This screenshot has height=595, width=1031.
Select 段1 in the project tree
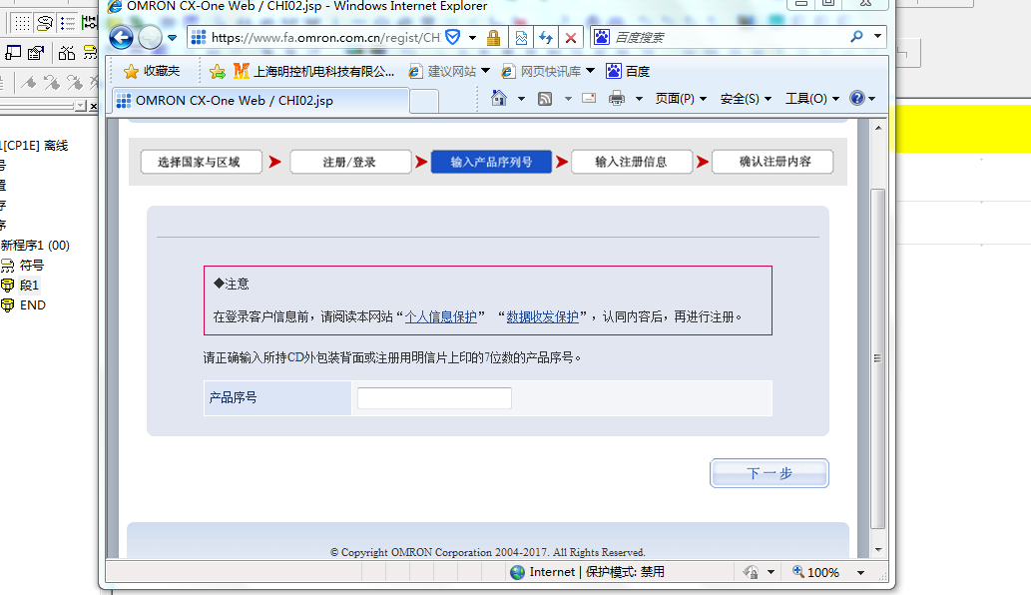point(29,286)
